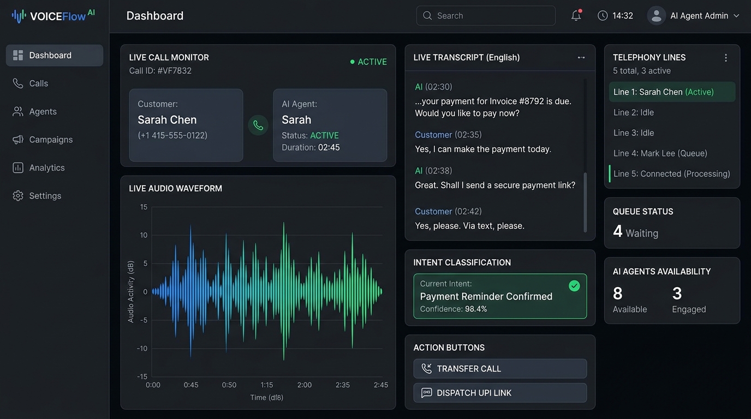This screenshot has width=751, height=419.
Task: Expand the AI Agent Admin dropdown chevron
Action: tap(736, 16)
